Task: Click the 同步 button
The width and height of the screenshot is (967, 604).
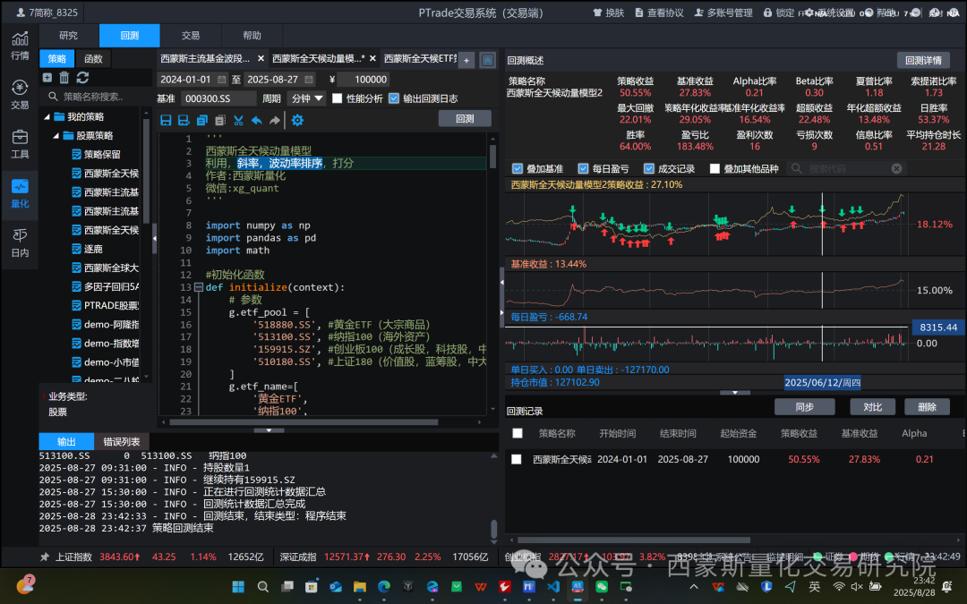Action: click(805, 407)
